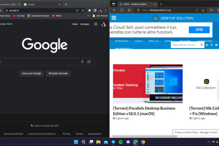Viewport: 219px width, 146px height.
Task: Open Privacy e Cookie Policy consent bar
Action: [x=196, y=132]
